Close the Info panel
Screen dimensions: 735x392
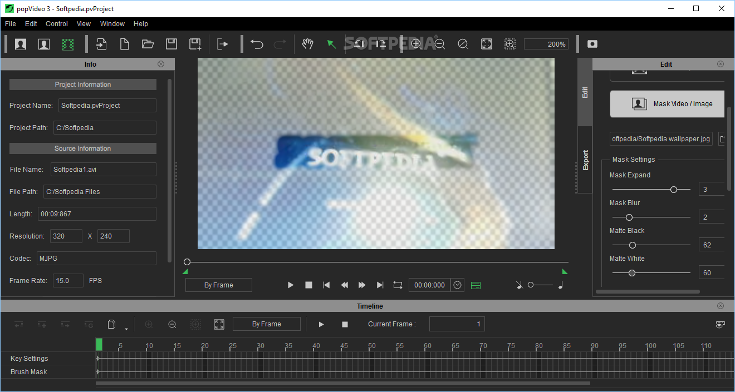click(161, 64)
